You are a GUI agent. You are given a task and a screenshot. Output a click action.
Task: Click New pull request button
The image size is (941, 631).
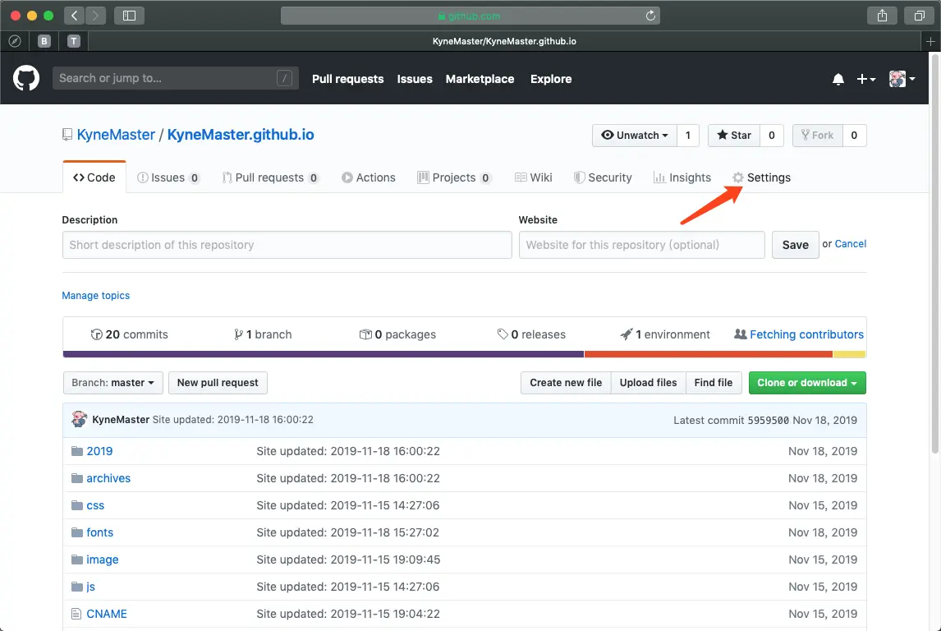(x=218, y=382)
